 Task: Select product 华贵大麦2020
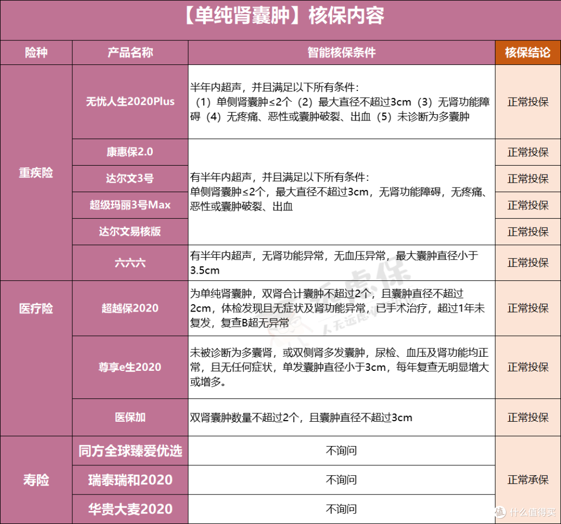[x=130, y=509]
